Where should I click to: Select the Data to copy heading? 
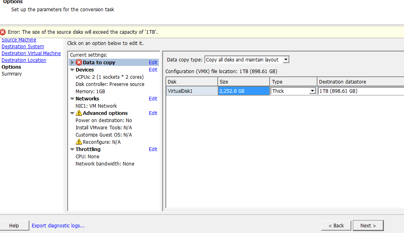point(99,63)
